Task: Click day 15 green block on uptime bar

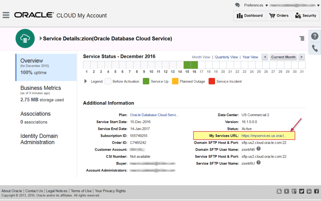Action: pos(187,65)
